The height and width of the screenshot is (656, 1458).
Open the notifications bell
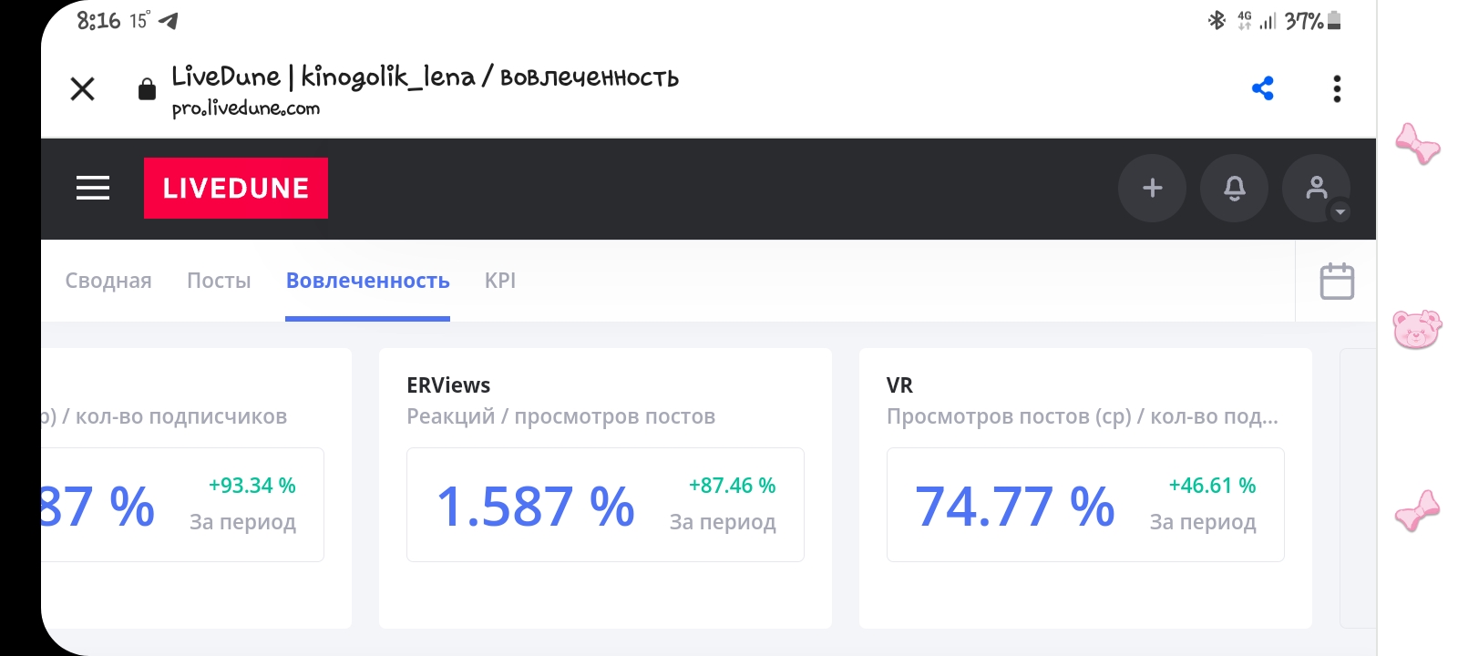point(1234,188)
